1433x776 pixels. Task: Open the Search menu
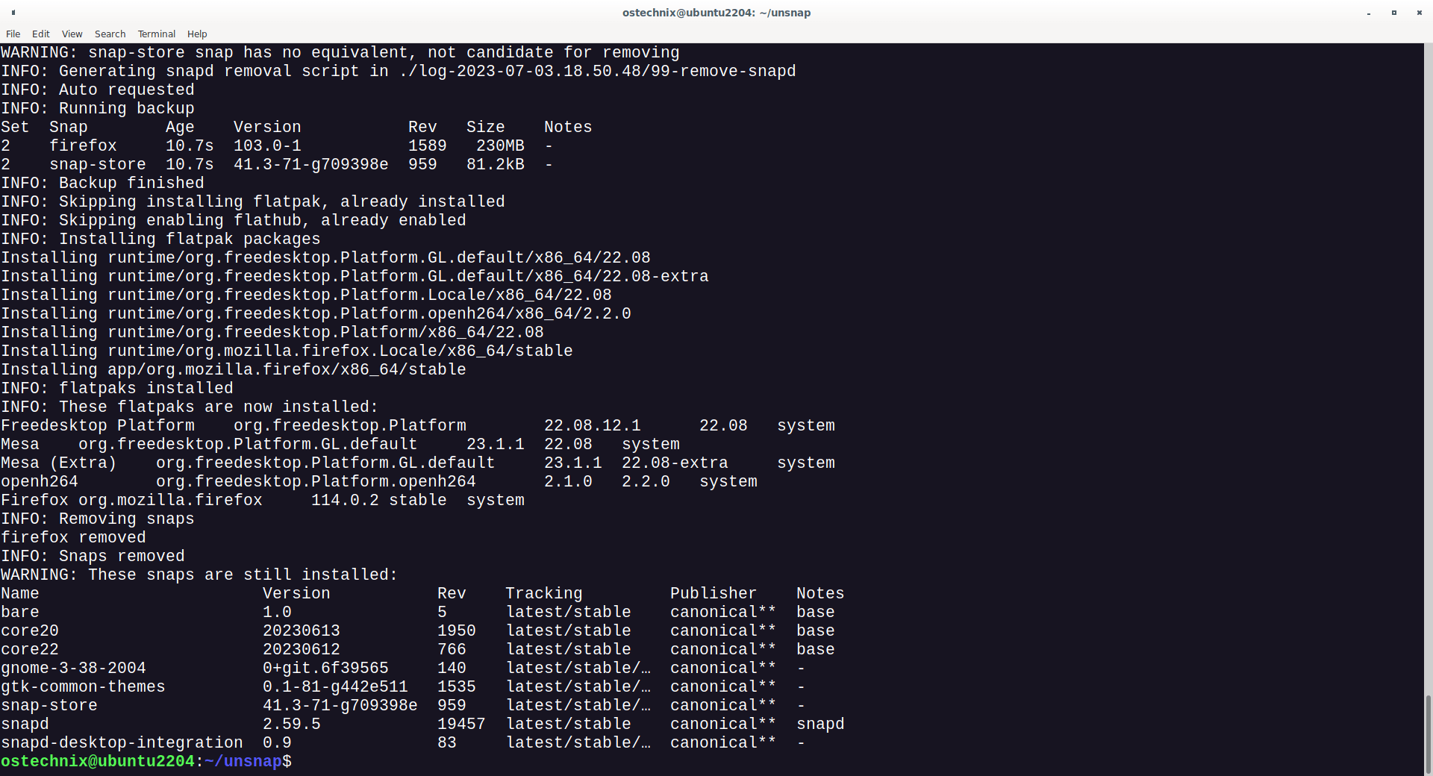pos(110,34)
